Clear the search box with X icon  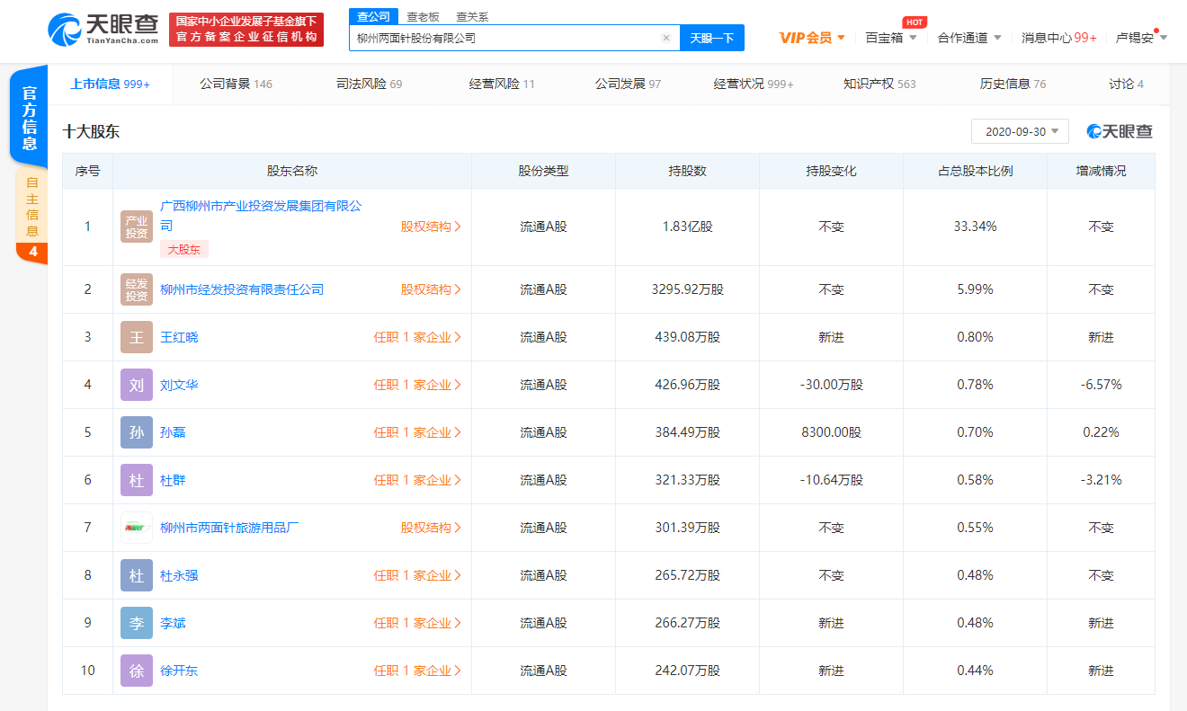665,38
